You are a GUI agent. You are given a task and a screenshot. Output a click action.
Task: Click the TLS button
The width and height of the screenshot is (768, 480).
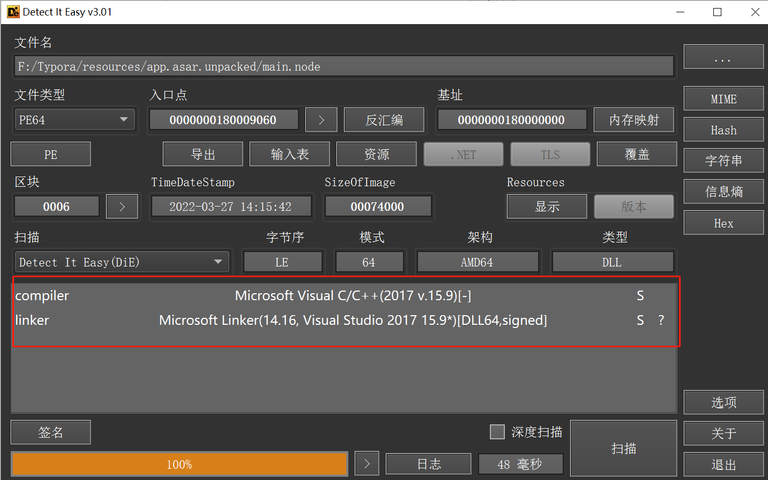point(550,154)
